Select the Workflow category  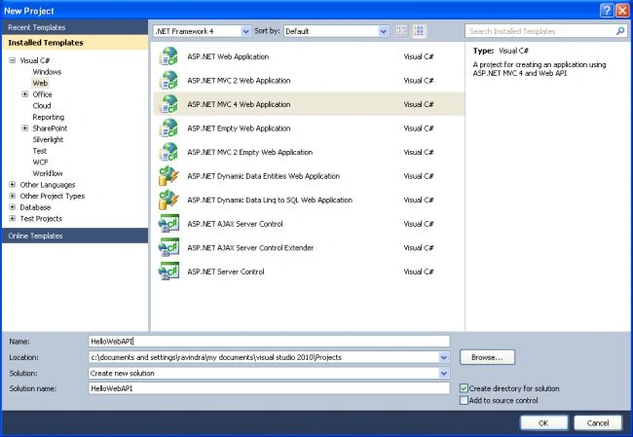click(48, 173)
